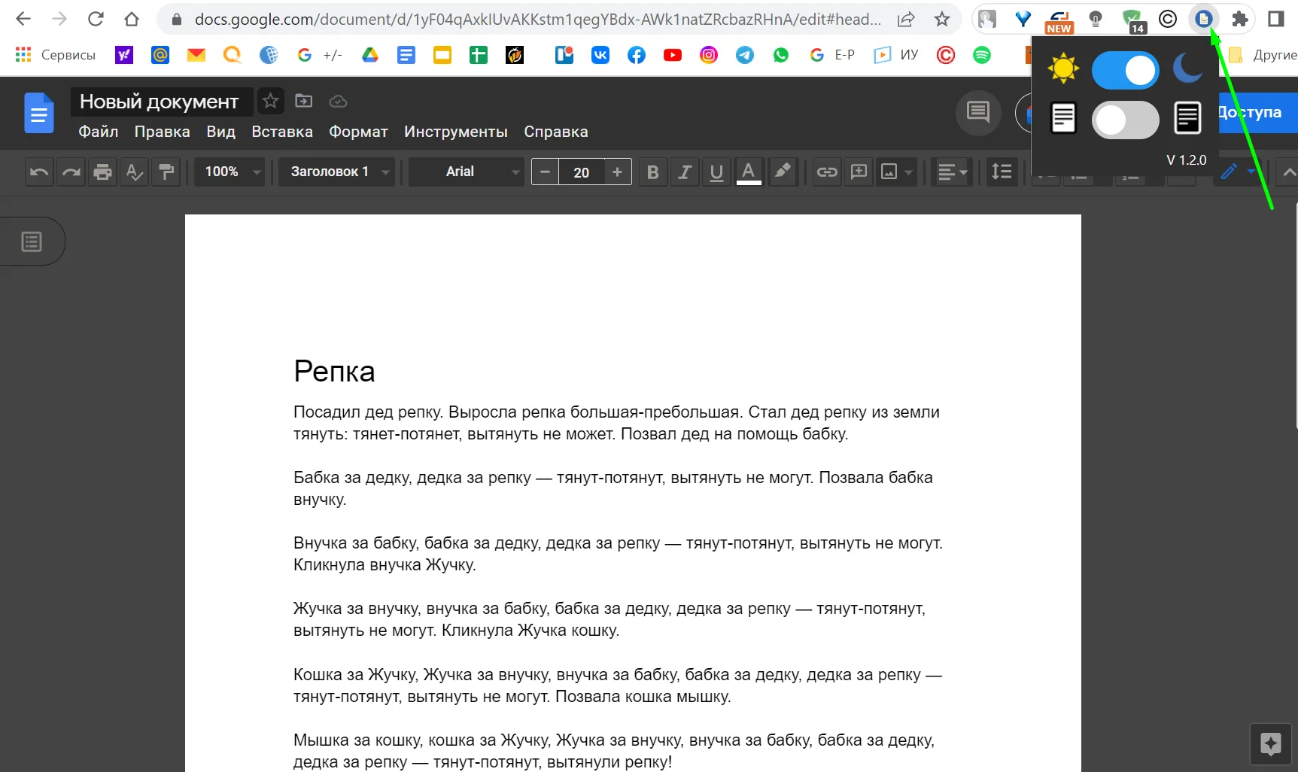Click the Undo arrow icon

[x=39, y=172]
